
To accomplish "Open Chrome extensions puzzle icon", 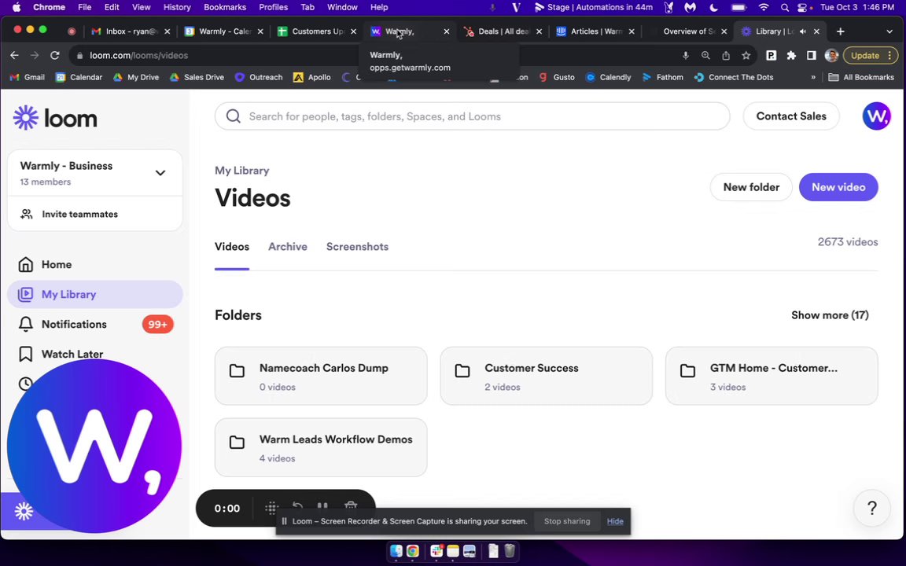I will tap(791, 56).
